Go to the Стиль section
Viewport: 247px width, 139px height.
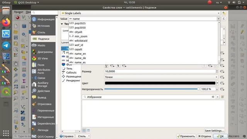click(43, 32)
